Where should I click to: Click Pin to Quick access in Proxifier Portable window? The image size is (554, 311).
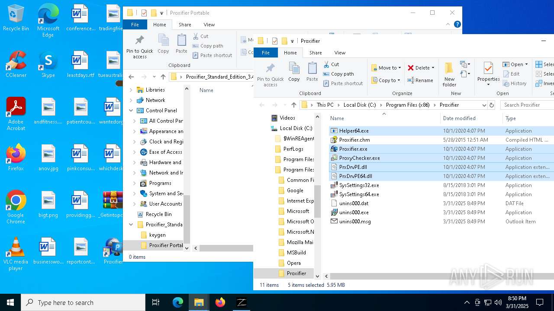point(139,46)
